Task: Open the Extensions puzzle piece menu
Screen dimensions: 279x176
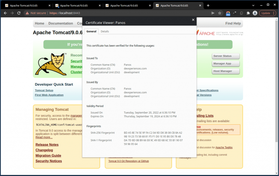Action: pyautogui.click(x=248, y=13)
